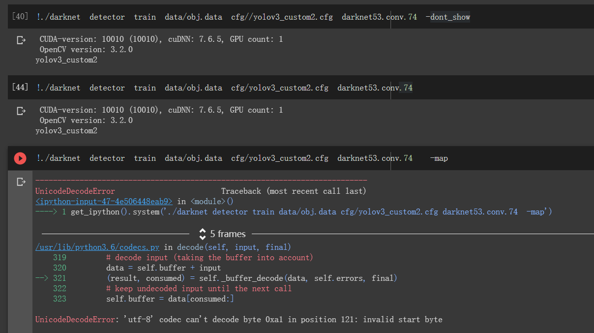Click the execution count [40] of the first cell
The width and height of the screenshot is (594, 333).
[x=19, y=16]
